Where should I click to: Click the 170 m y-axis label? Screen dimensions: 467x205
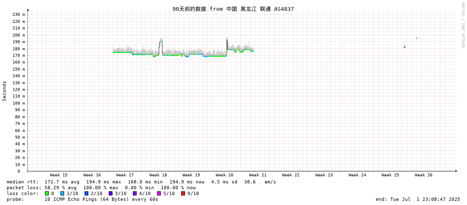(19, 56)
